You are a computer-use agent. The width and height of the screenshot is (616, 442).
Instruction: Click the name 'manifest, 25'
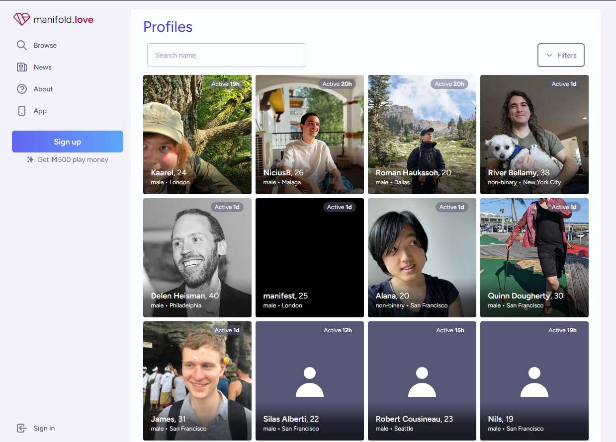285,296
